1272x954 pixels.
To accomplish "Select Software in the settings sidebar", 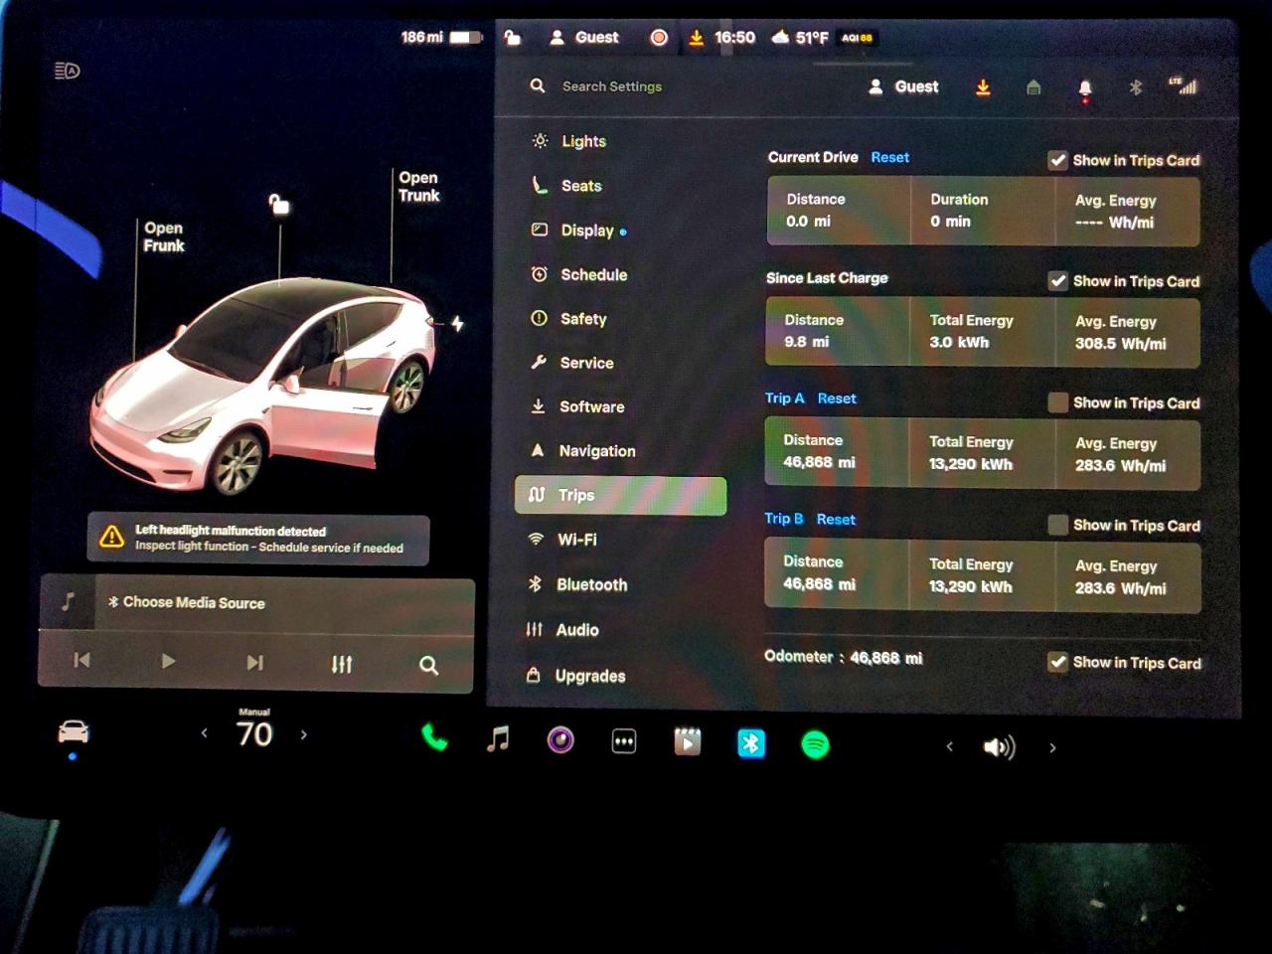I will coord(591,406).
